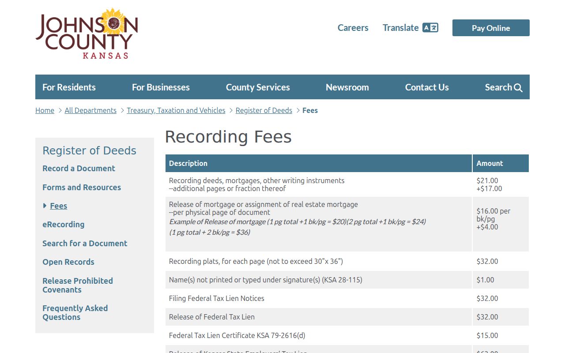Open Frequently Asked Questions link
Screen dimensions: 565x353
tap(75, 312)
